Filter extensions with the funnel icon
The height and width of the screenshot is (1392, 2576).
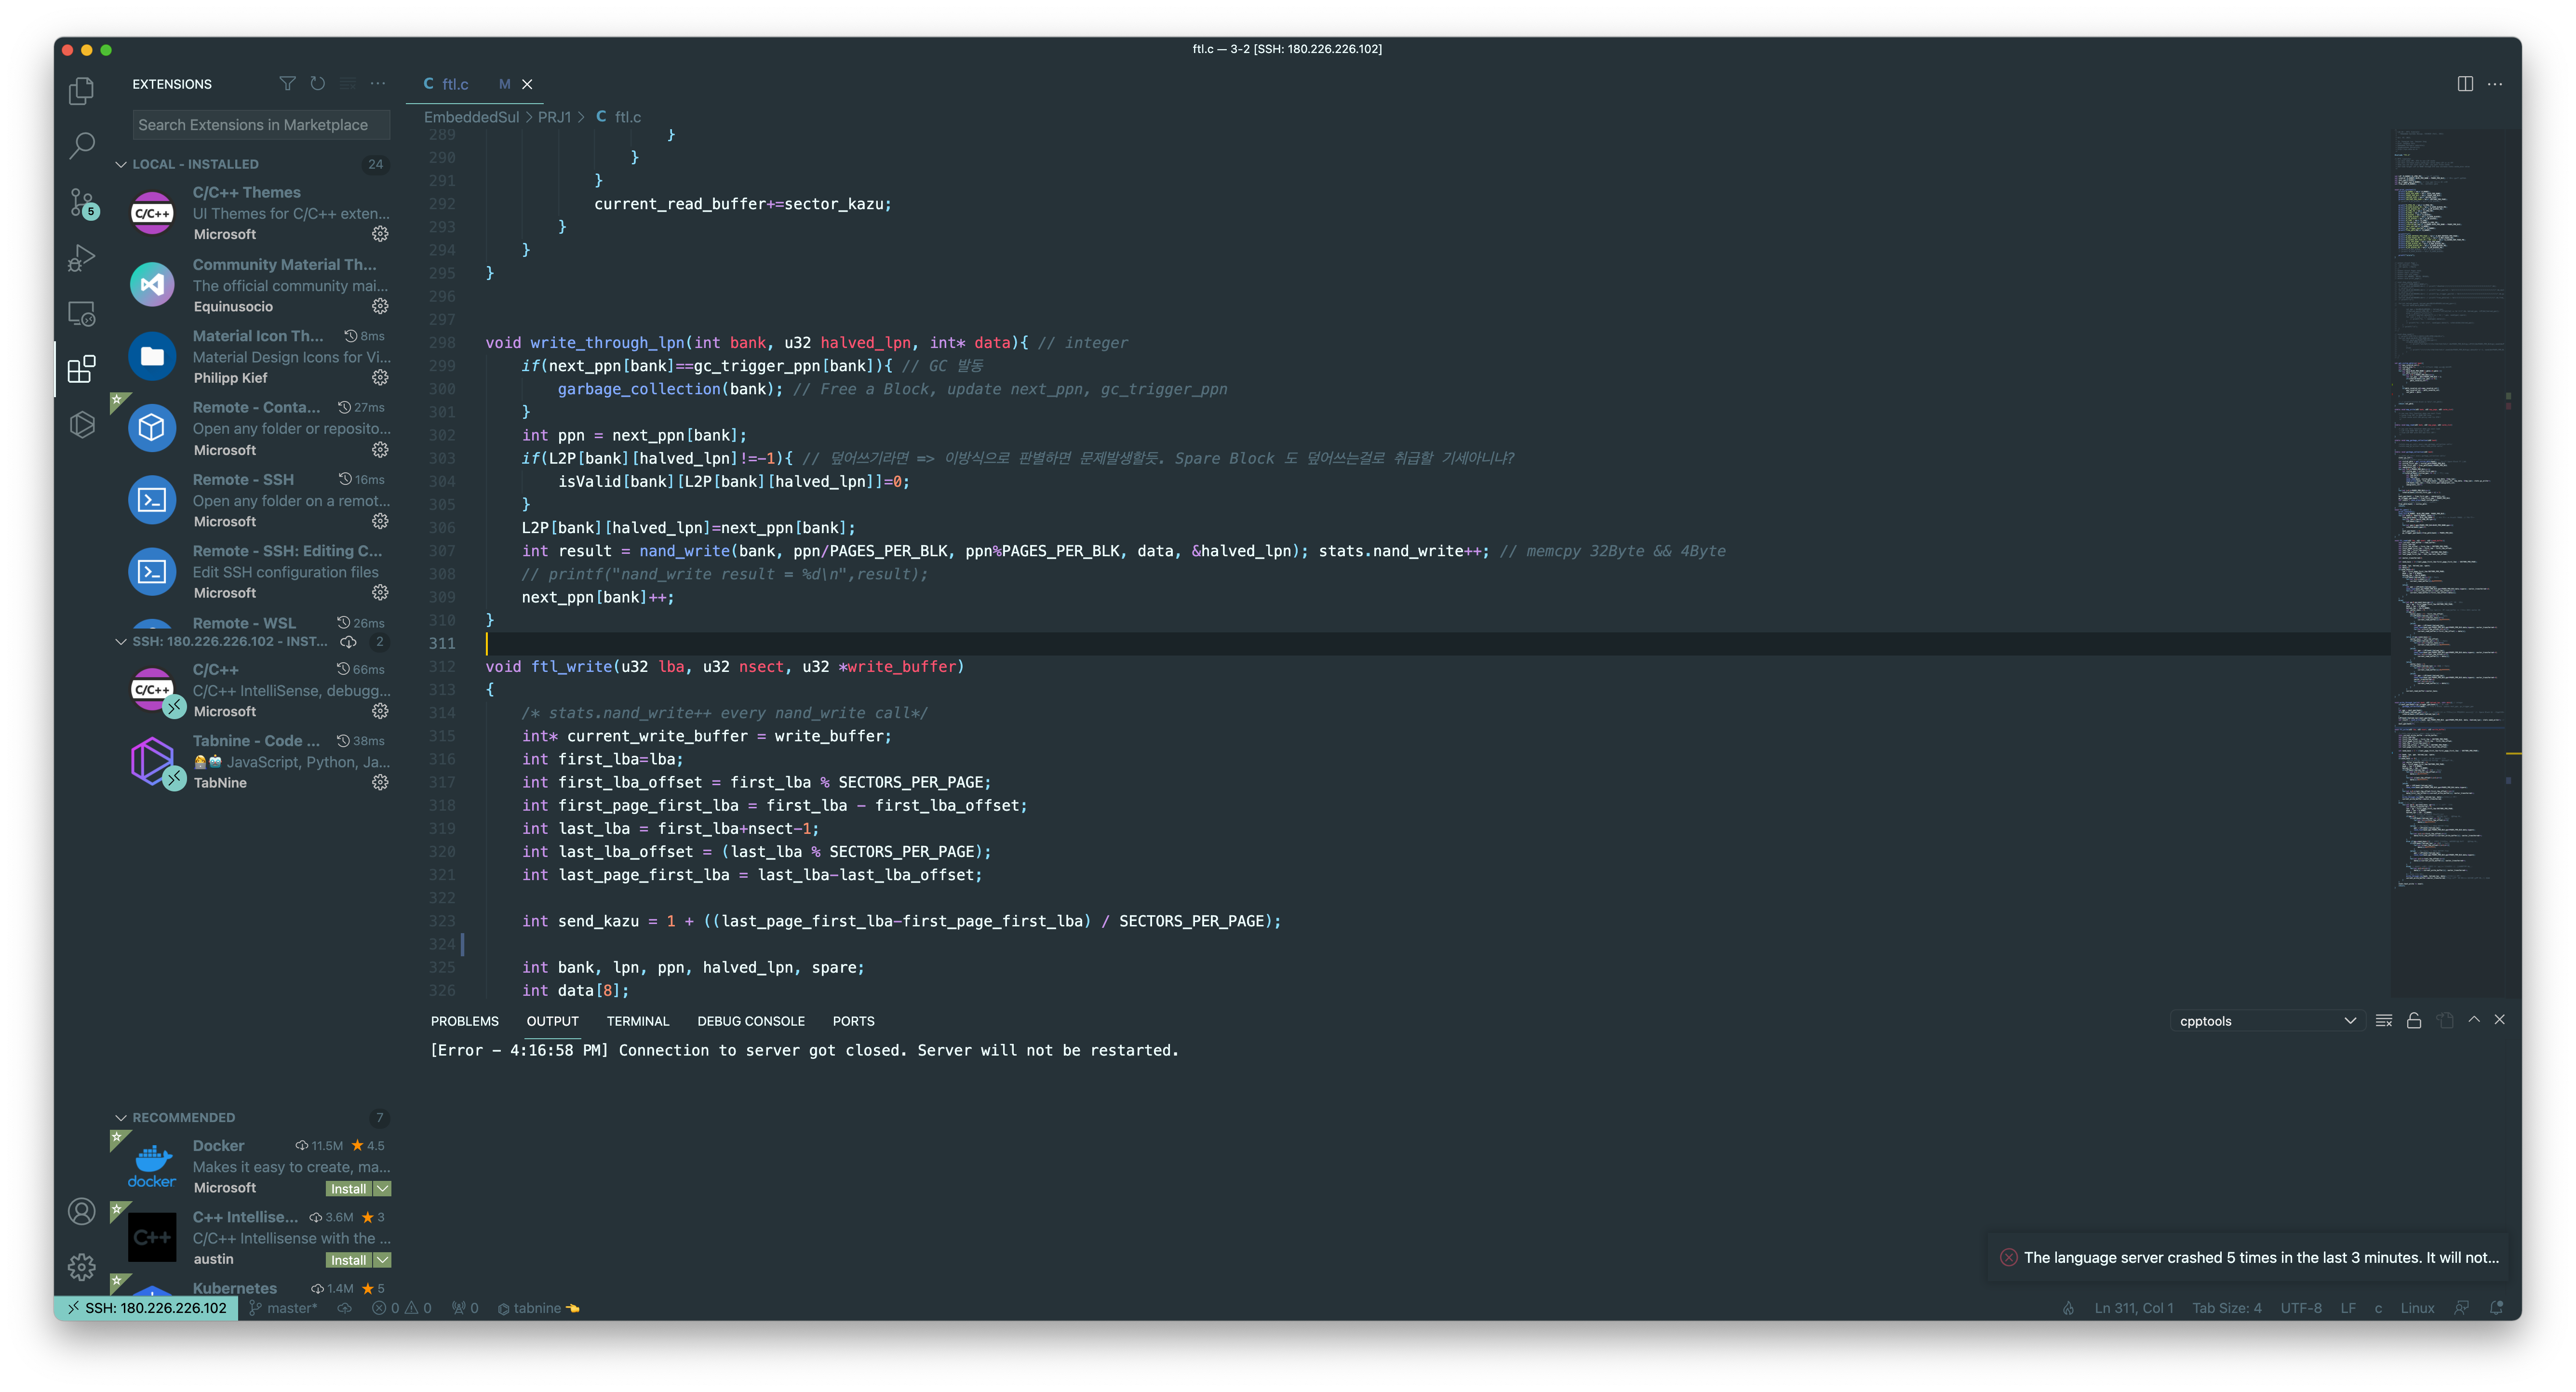click(x=287, y=84)
